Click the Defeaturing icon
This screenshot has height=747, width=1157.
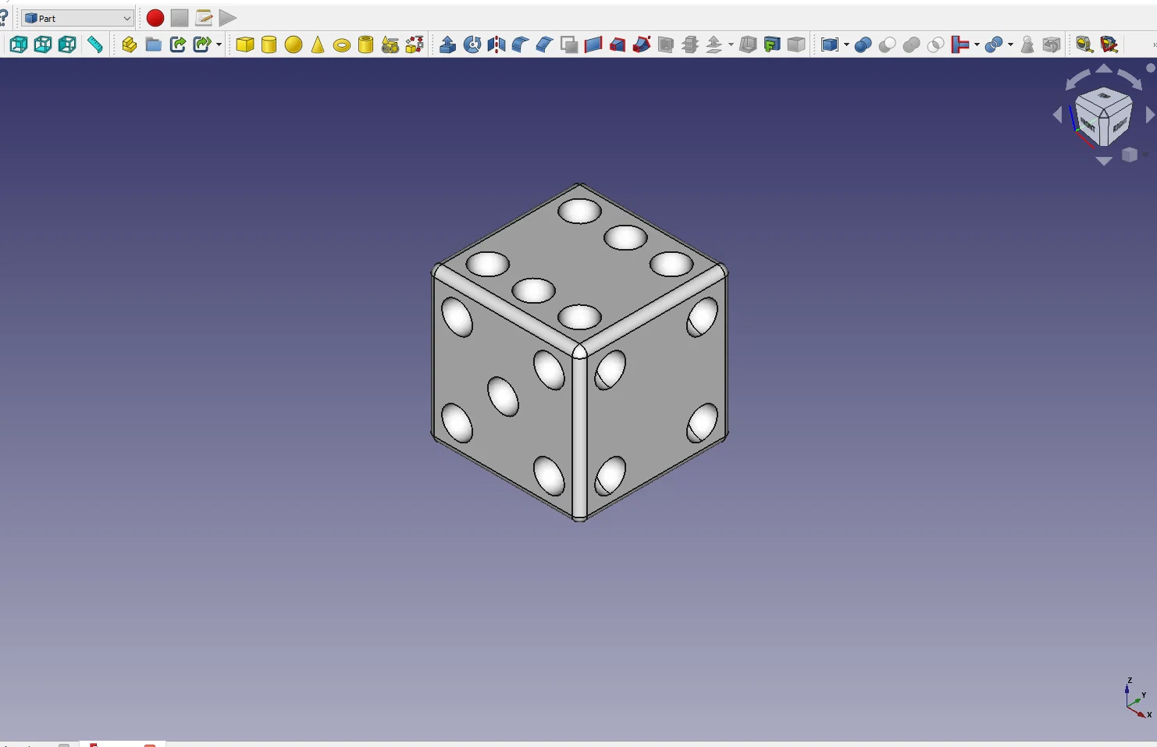(1052, 44)
